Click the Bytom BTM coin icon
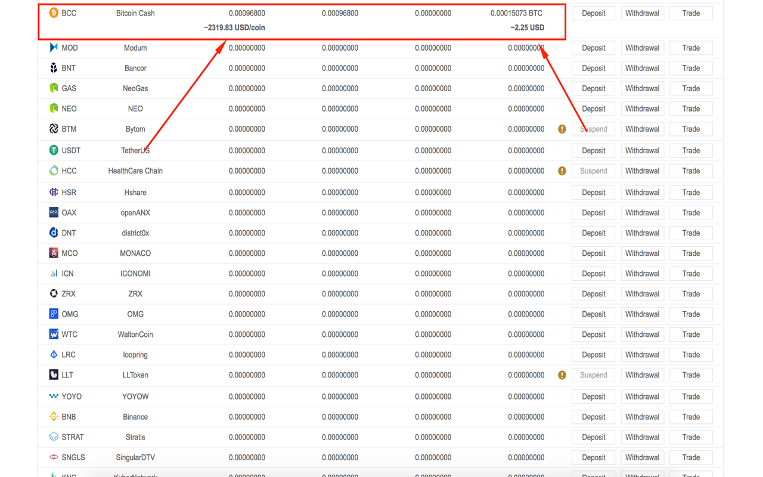 click(54, 129)
